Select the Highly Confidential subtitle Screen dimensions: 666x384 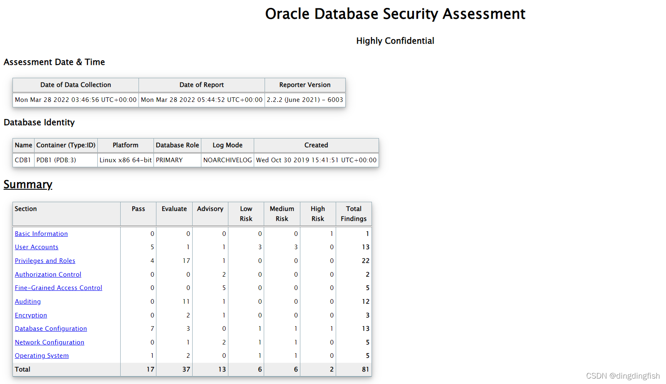(395, 41)
